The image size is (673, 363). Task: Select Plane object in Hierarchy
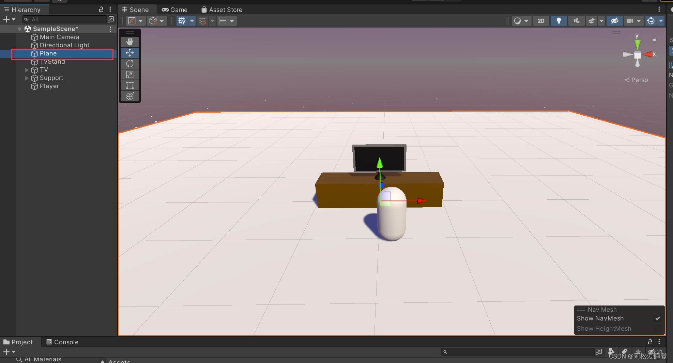(48, 53)
